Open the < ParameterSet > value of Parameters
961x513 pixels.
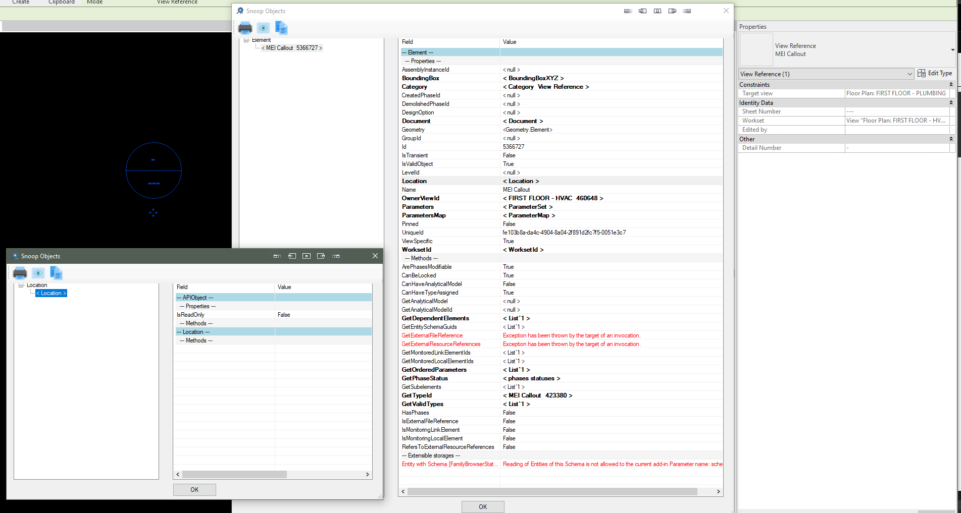[x=528, y=207]
